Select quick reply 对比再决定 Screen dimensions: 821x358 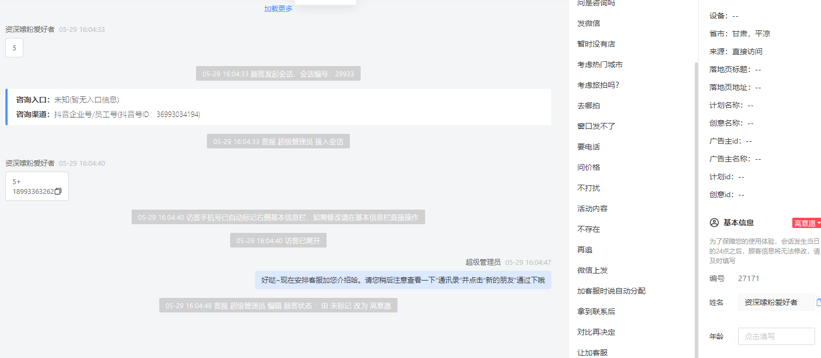pyautogui.click(x=596, y=332)
